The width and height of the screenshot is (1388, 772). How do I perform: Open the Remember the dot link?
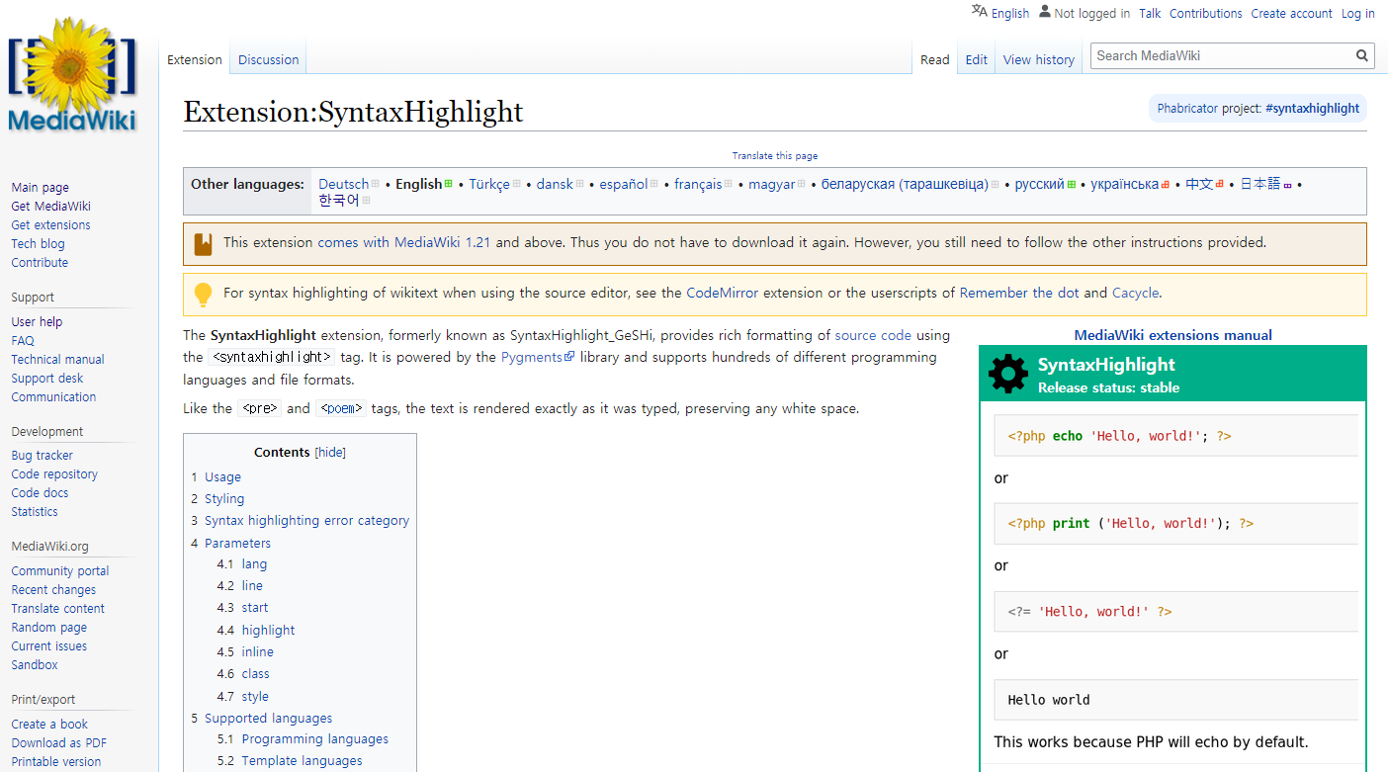[1019, 293]
